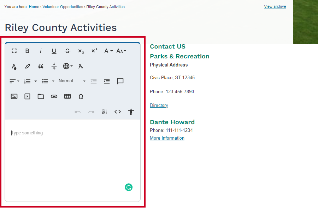The image size is (318, 210).
Task: Increase indent of paragraph
Action: point(107,81)
